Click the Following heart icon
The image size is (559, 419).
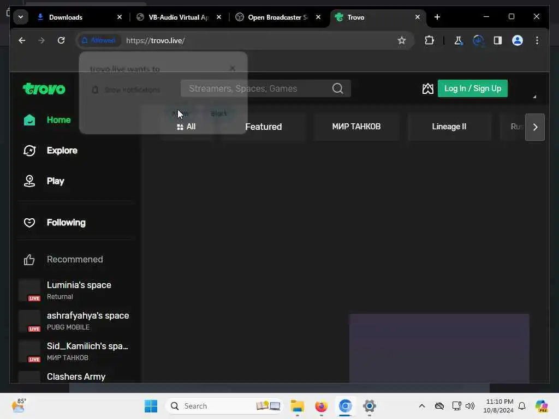point(29,223)
